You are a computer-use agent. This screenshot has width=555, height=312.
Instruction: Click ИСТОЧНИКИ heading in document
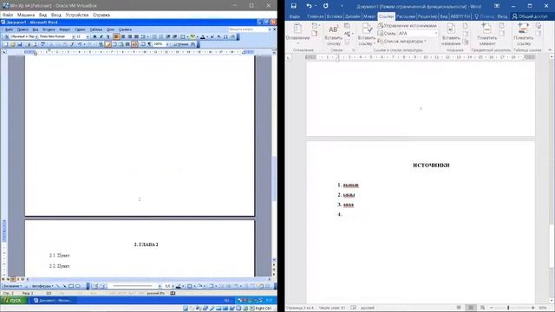(431, 166)
